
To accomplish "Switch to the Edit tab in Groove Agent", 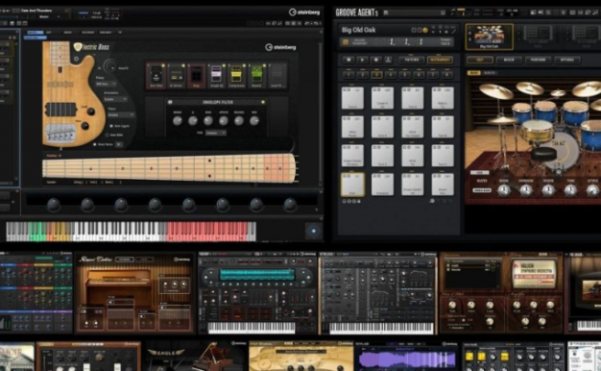I will pos(479,60).
